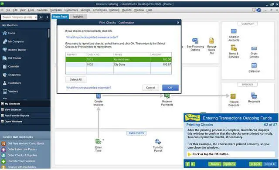Click the OK button in confirmation dialog
Image resolution: width=279 pixels, height=170 pixels.
click(x=170, y=88)
